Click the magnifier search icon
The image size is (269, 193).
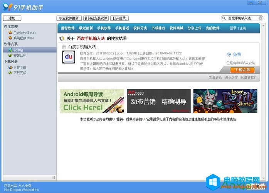[224, 18]
